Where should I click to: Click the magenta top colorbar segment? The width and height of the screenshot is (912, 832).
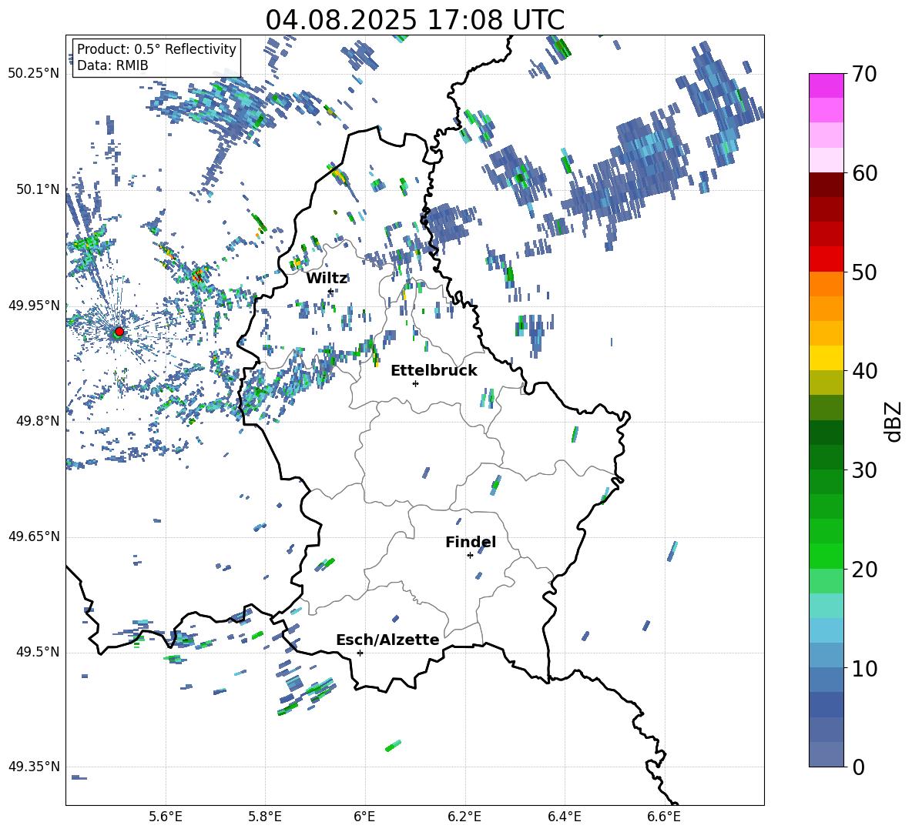826,85
